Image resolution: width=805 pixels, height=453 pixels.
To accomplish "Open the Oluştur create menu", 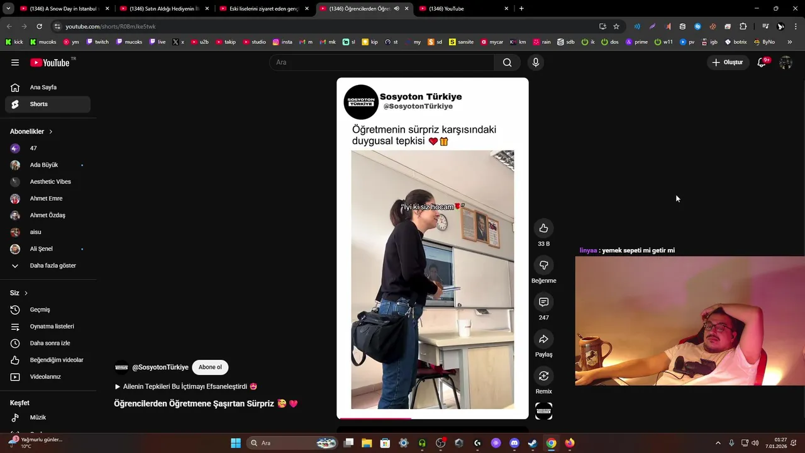I will tap(728, 62).
